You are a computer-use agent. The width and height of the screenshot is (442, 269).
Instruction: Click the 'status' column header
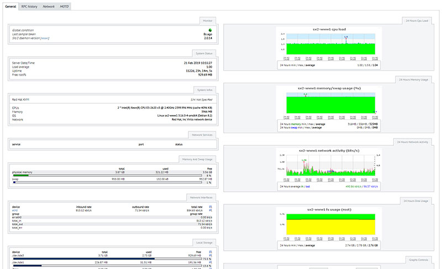click(x=179, y=145)
